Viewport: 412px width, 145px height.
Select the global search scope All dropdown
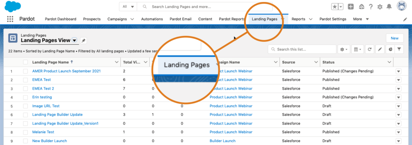(x=128, y=7)
